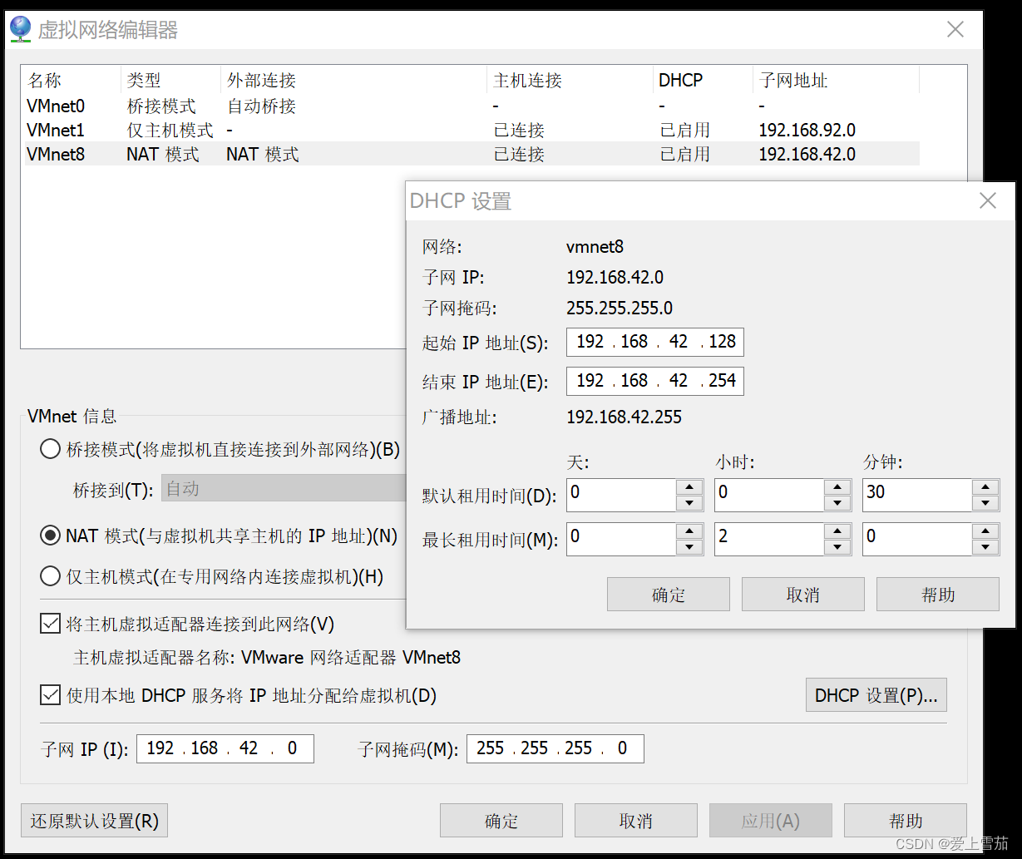Click the 外部连接 column header
Viewport: 1022px width, 859px height.
(353, 81)
